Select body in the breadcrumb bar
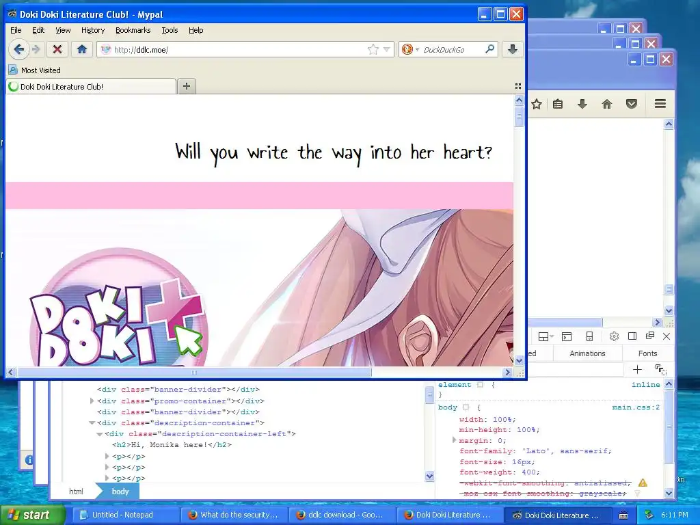This screenshot has width=700, height=525. [x=120, y=492]
